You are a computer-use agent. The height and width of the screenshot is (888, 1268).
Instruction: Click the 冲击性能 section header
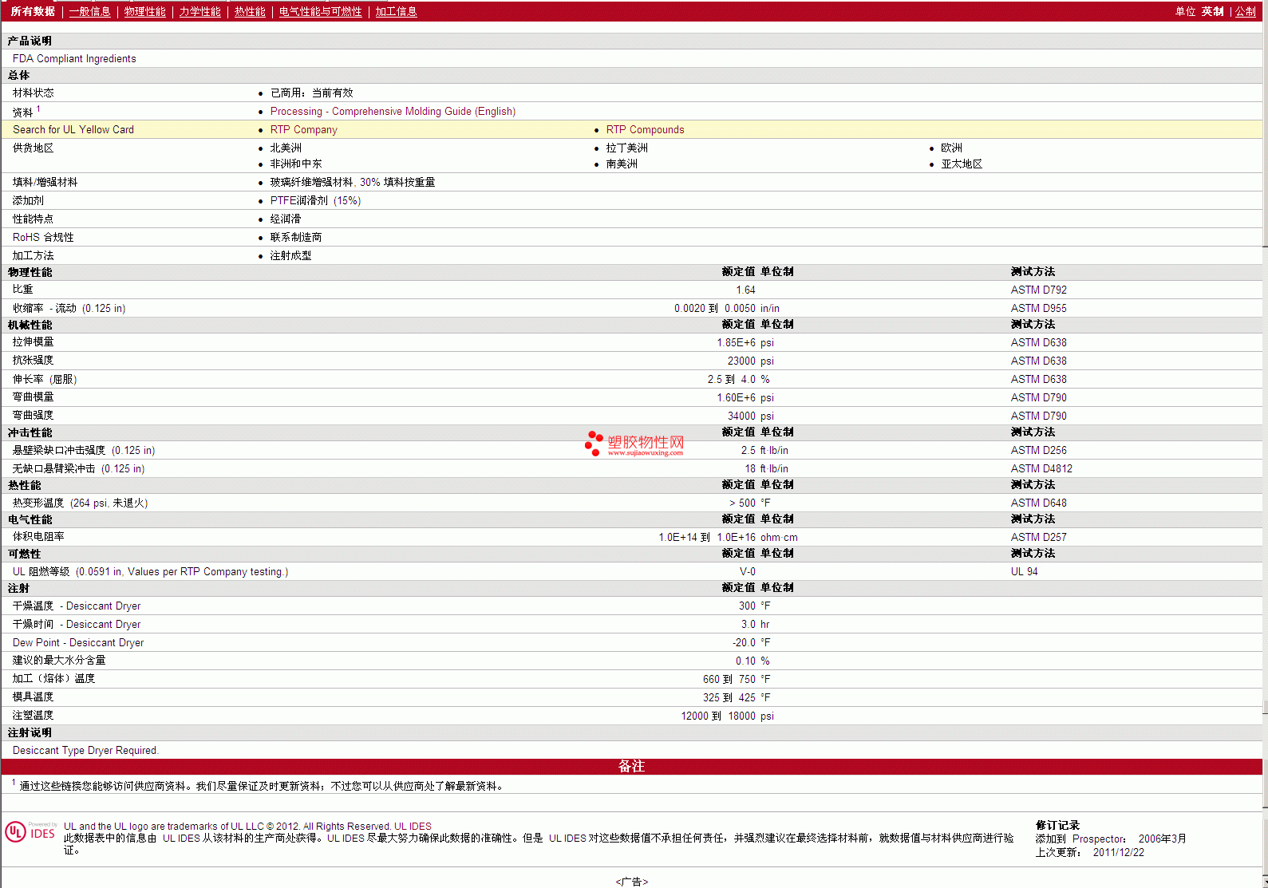coord(30,433)
